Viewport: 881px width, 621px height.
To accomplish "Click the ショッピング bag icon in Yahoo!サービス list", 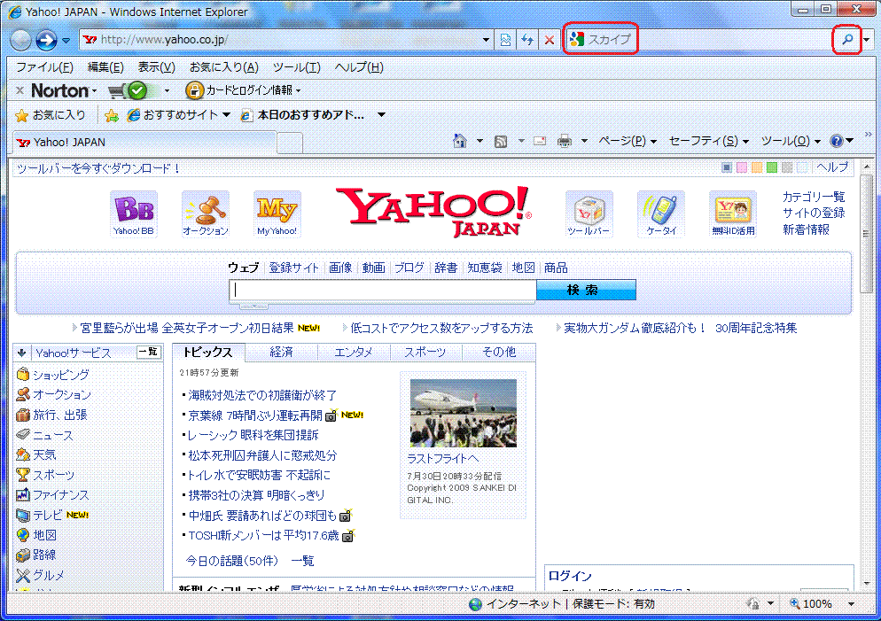I will click(23, 374).
